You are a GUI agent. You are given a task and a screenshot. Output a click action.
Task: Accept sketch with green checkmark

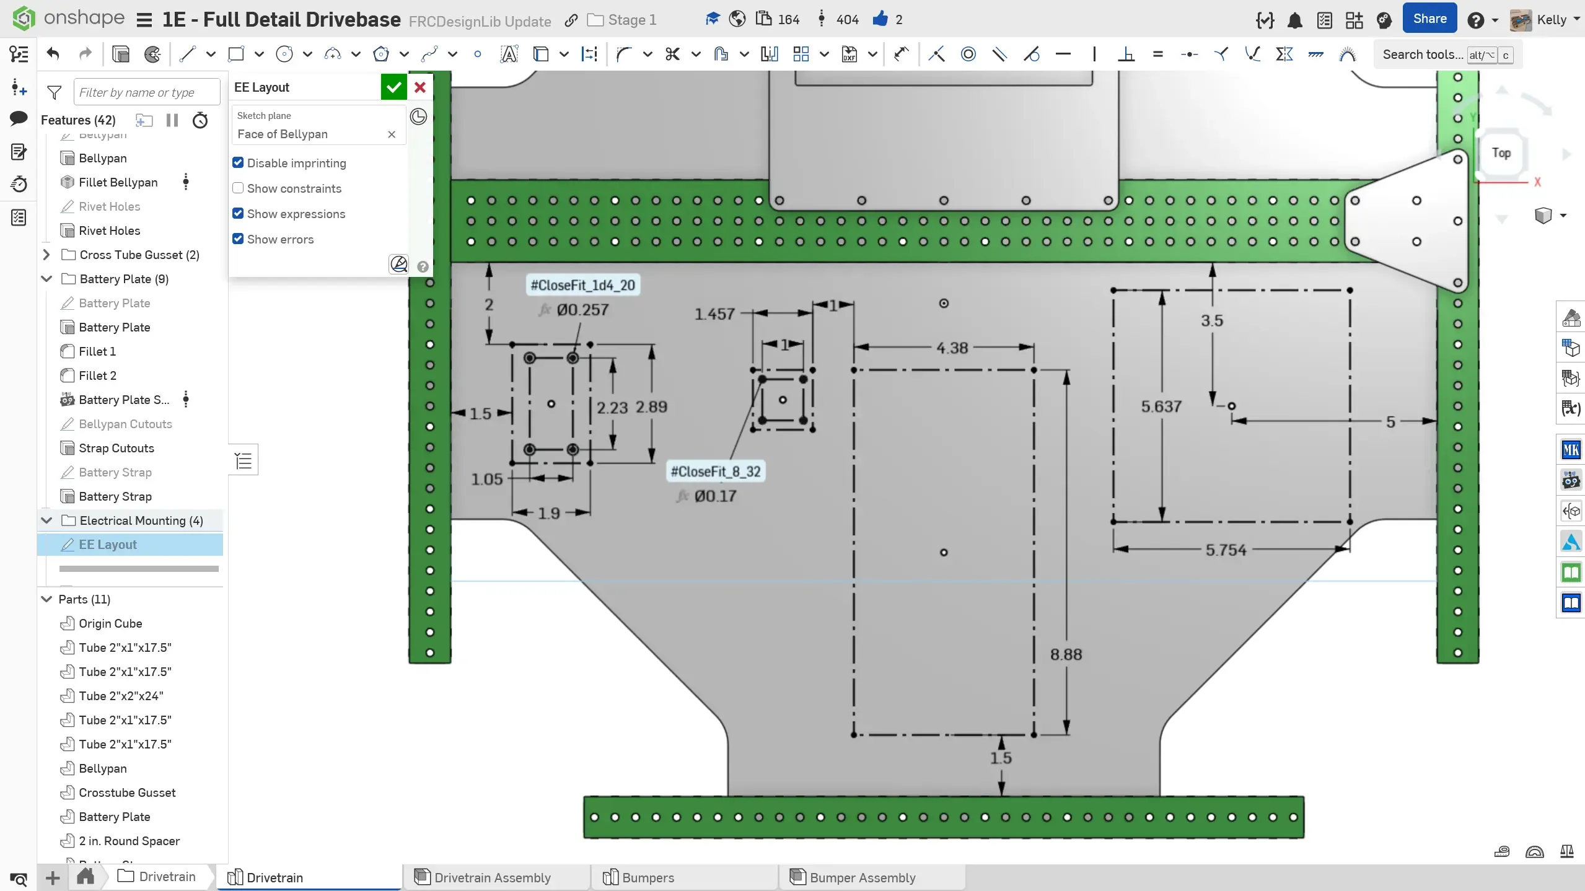click(x=393, y=87)
